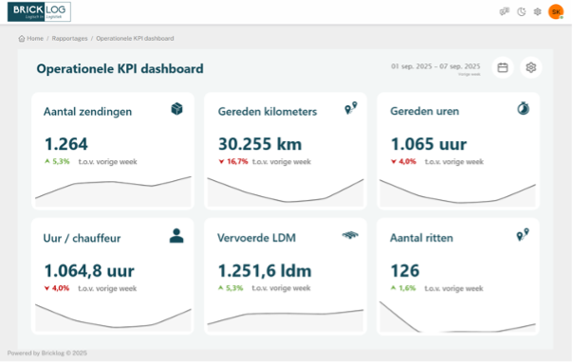573x362 pixels.
Task: Select the Aantal ritten card title
Action: coord(421,238)
